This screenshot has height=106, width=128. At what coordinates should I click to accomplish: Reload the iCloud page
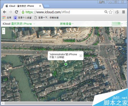(x=16, y=12)
